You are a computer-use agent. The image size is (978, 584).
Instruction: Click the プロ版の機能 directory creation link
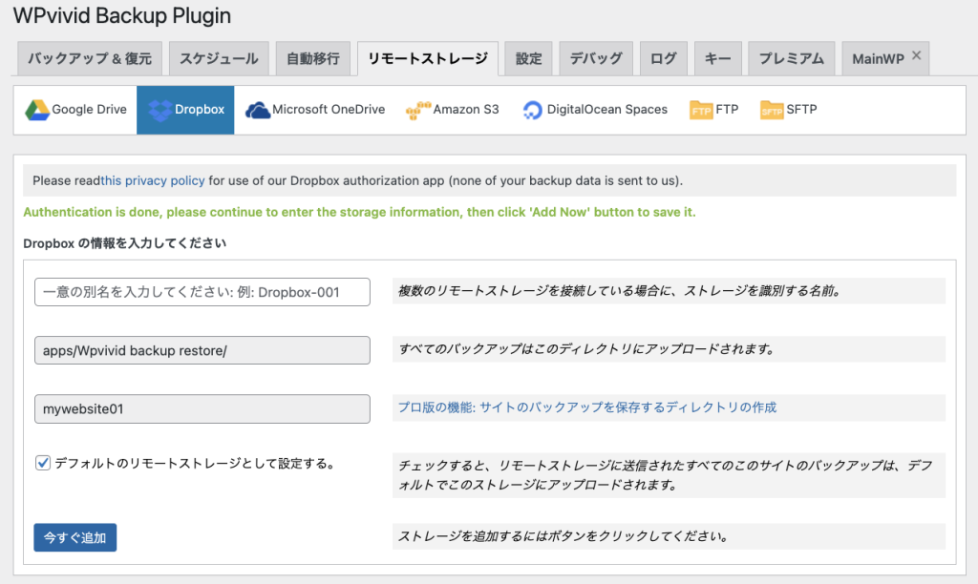click(586, 407)
